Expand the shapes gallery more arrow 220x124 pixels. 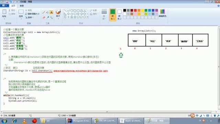click(88, 17)
